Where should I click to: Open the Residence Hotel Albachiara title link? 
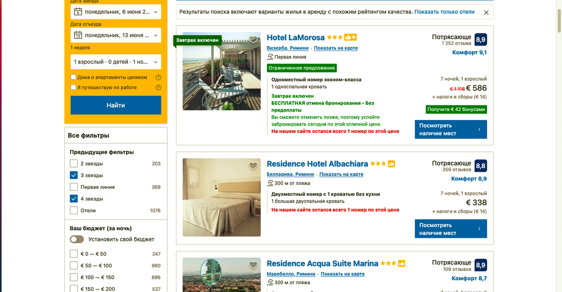pos(317,164)
